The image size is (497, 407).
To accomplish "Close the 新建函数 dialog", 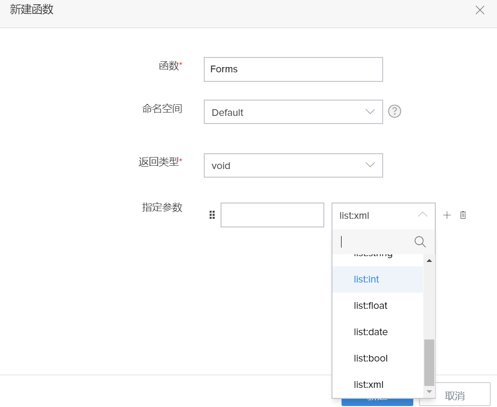I will pos(480,10).
